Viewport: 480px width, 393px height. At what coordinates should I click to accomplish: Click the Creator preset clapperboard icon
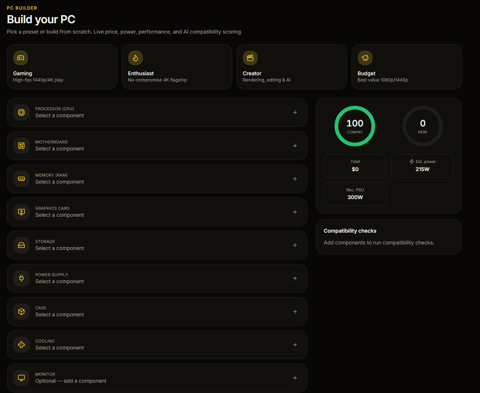pyautogui.click(x=250, y=58)
